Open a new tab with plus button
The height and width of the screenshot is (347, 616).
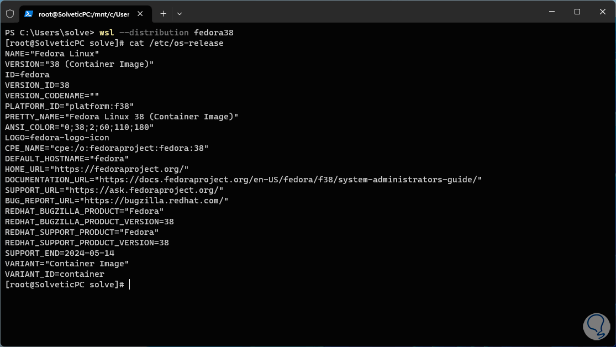163,13
